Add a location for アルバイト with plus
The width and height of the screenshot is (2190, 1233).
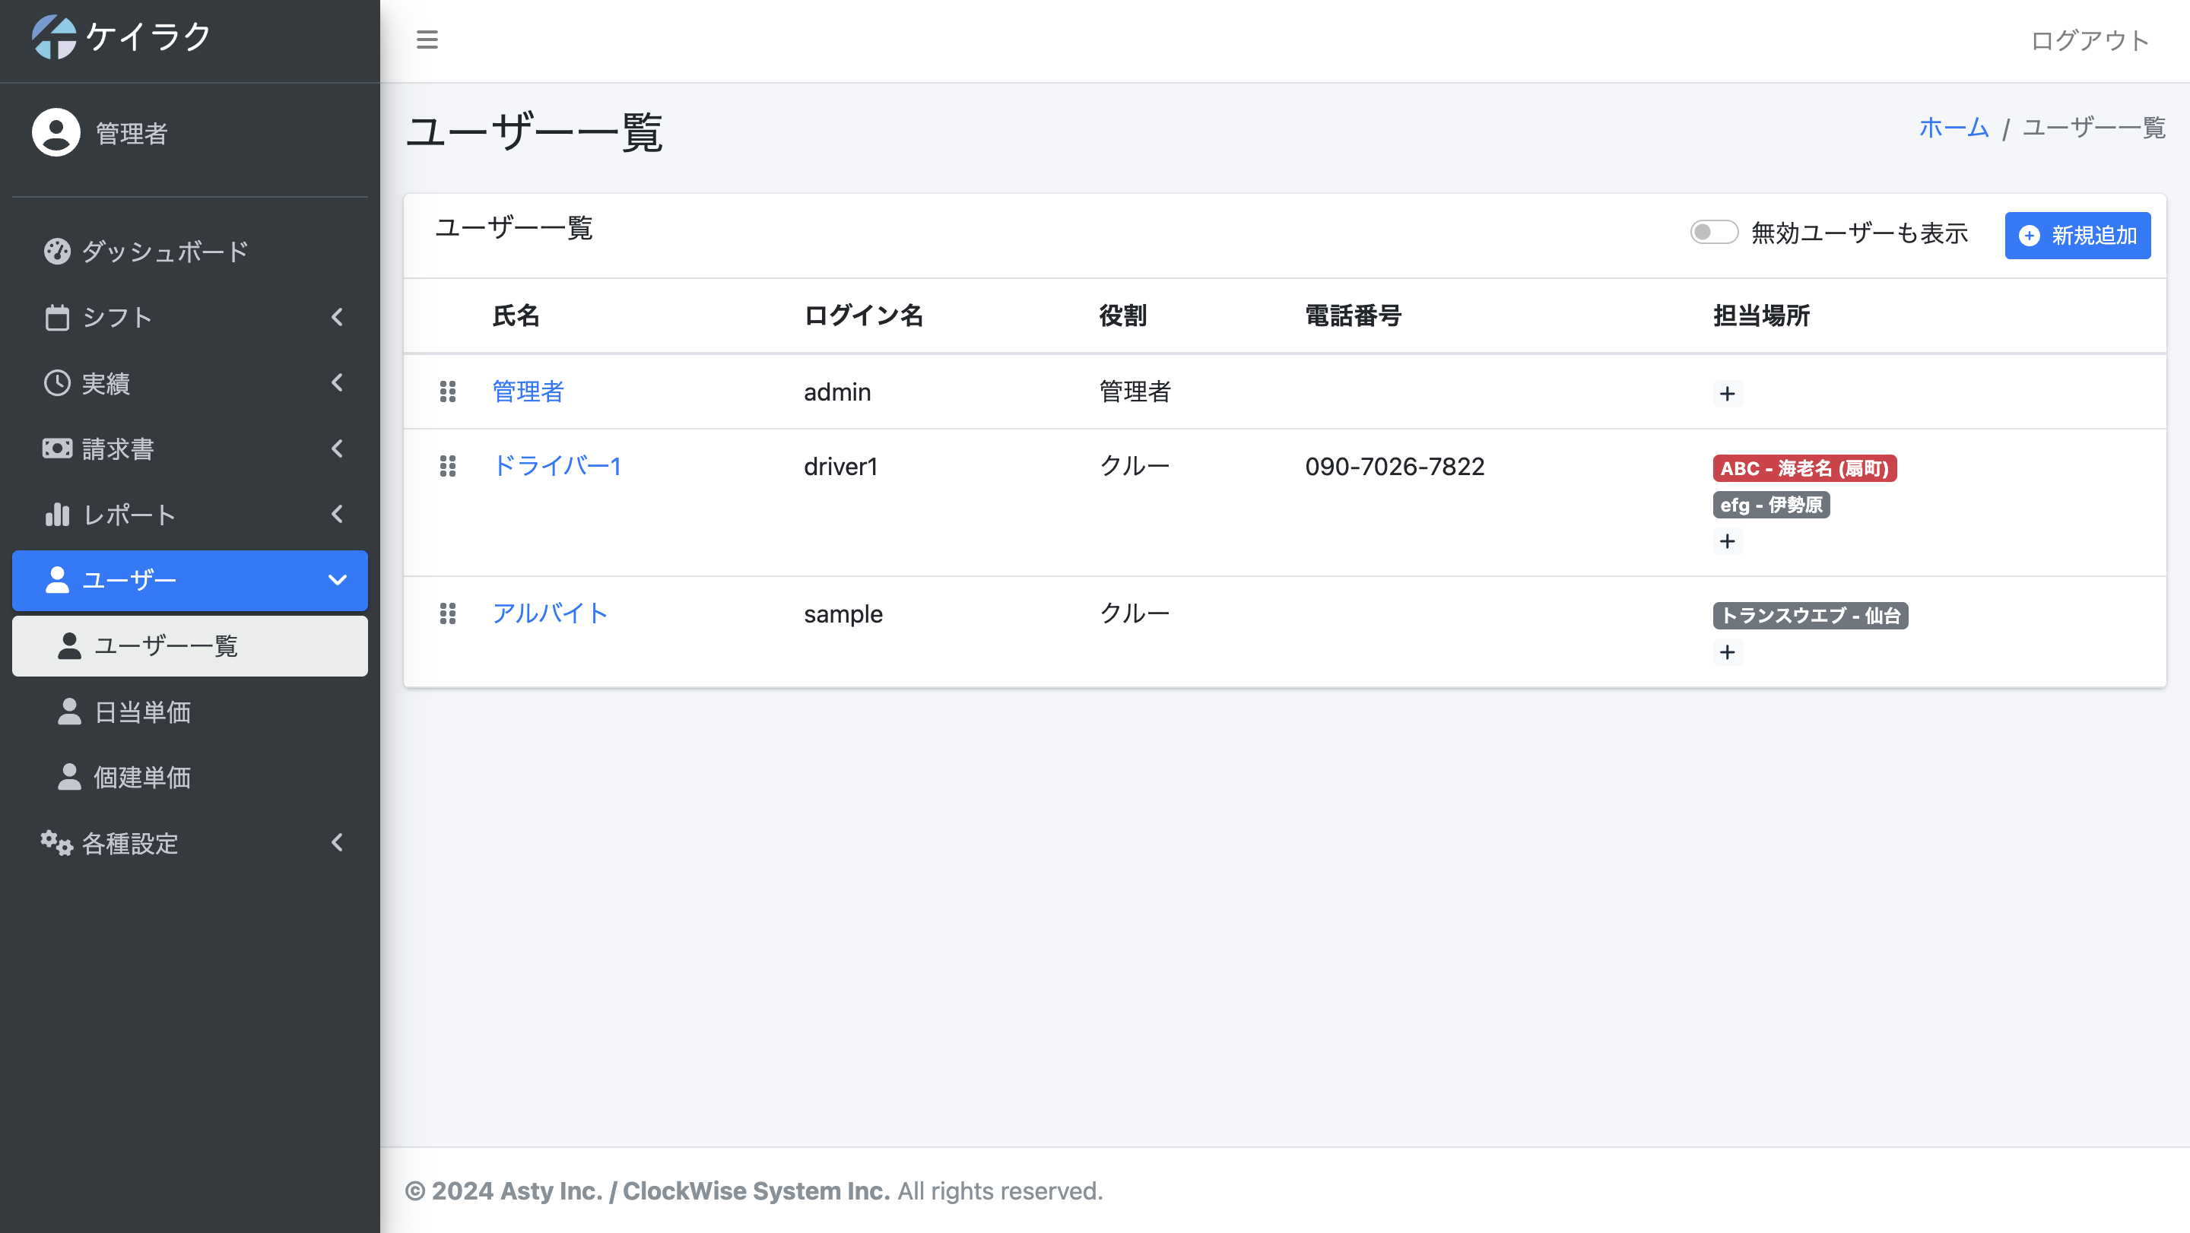coord(1727,651)
